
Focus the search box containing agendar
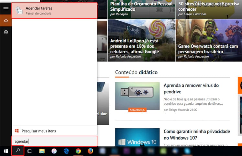(54, 141)
